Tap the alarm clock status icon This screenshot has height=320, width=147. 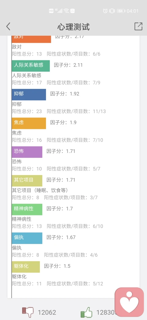click(x=105, y=11)
